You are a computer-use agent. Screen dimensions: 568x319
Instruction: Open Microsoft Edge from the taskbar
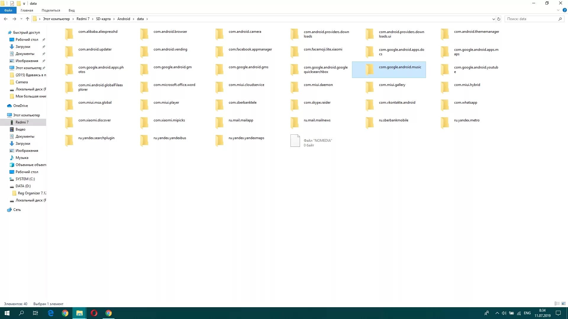51,313
